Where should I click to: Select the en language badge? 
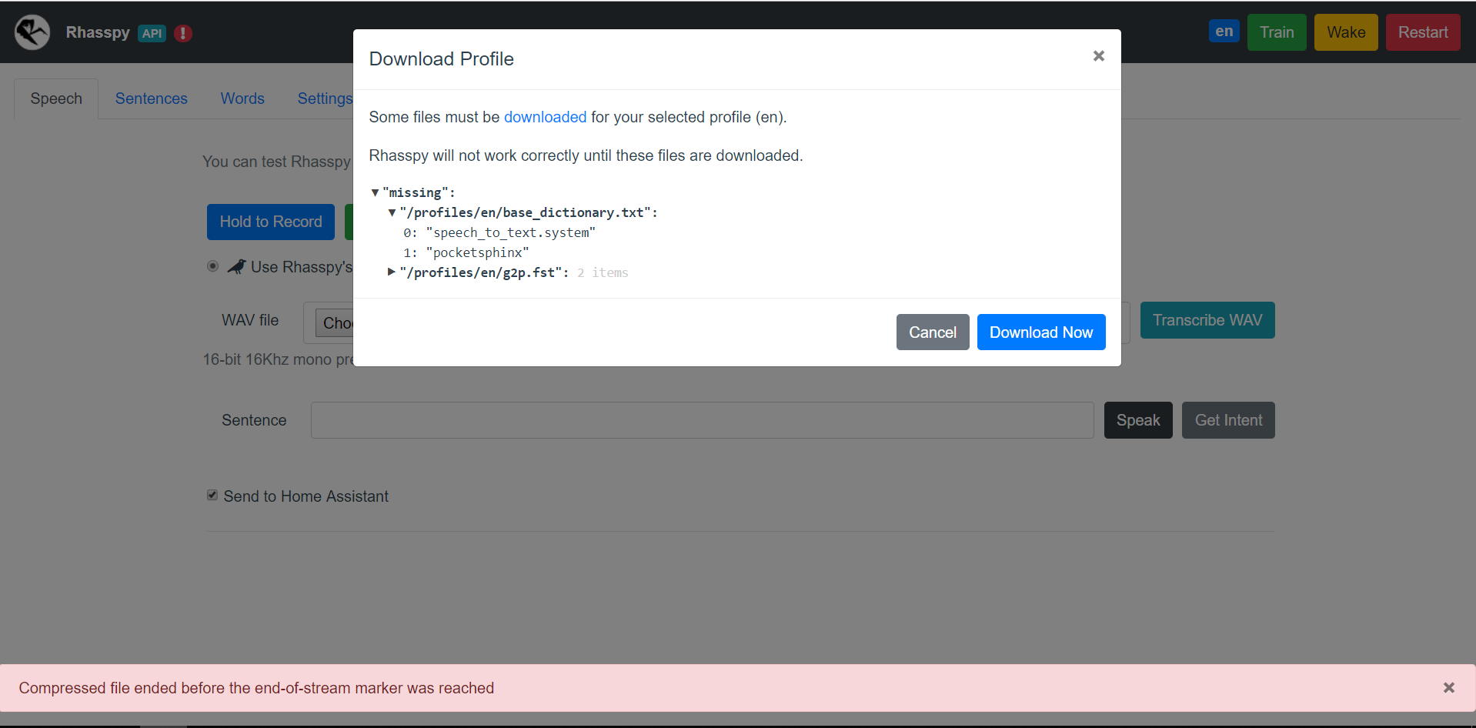1224,31
